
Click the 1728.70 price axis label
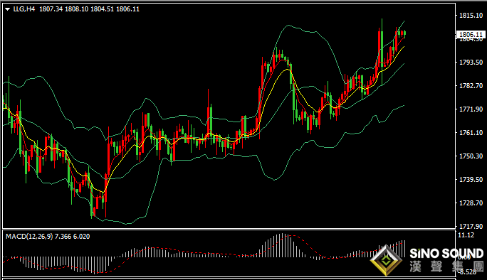coord(471,203)
